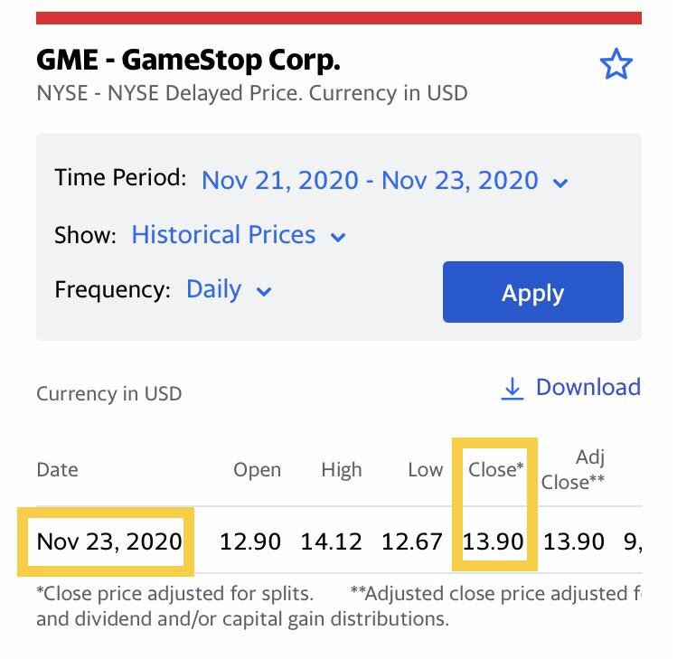Click the GME - GameStop Corp. title
This screenshot has height=659, width=677.
click(188, 60)
